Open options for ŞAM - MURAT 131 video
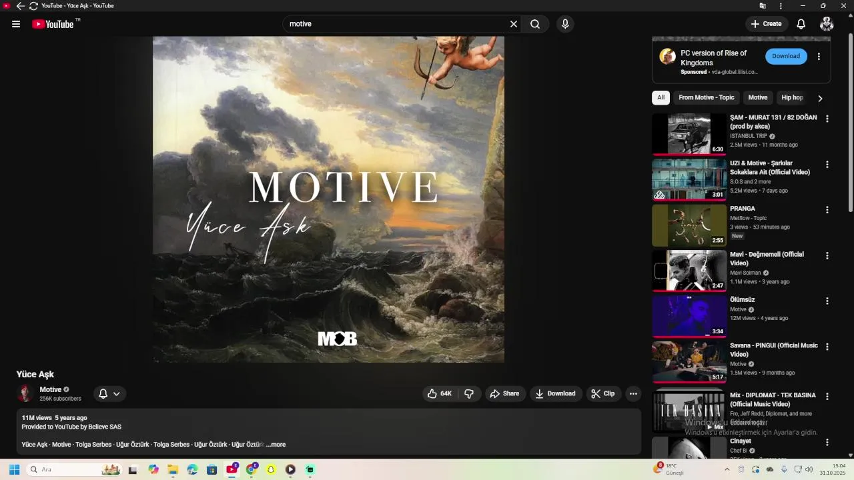This screenshot has height=480, width=854. click(827, 119)
